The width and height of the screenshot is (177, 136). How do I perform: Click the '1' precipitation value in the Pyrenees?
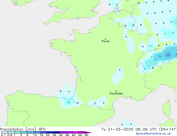tap(69, 103)
